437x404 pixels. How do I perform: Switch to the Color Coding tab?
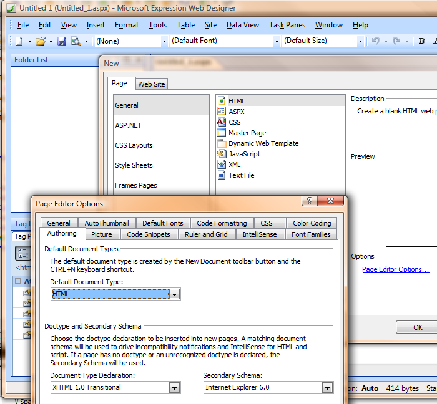point(312,223)
